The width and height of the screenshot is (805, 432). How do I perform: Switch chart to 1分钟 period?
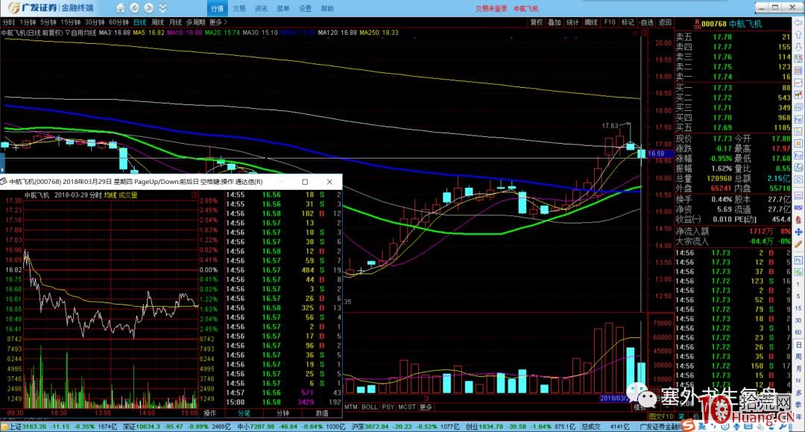tap(28, 22)
